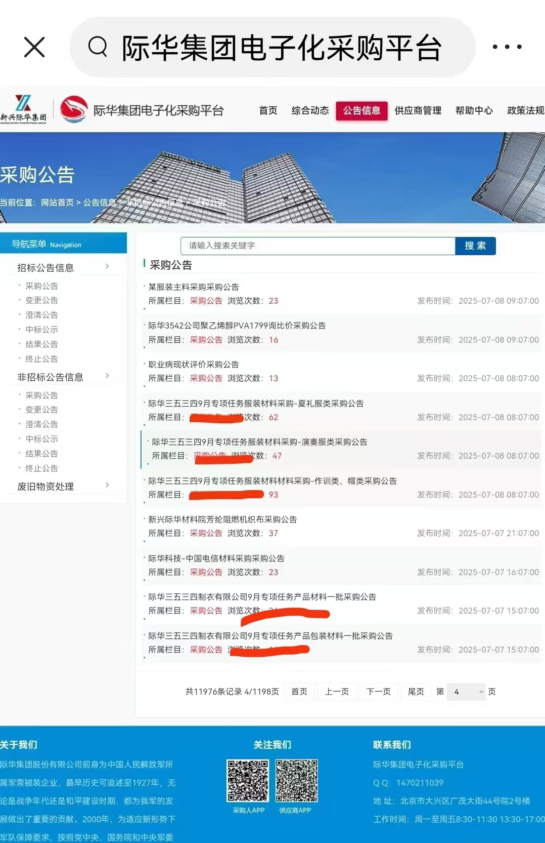Open the three-dots more menu
Viewport: 545px width, 843px height.
coord(507,47)
